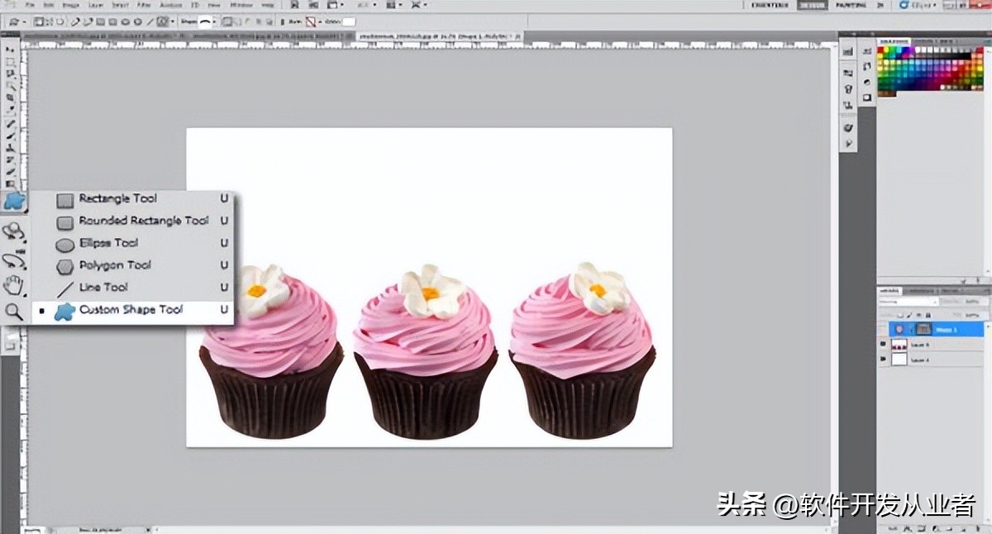Image resolution: width=992 pixels, height=534 pixels.
Task: Hide the white bottom layer with eye icon
Action: coord(883,358)
